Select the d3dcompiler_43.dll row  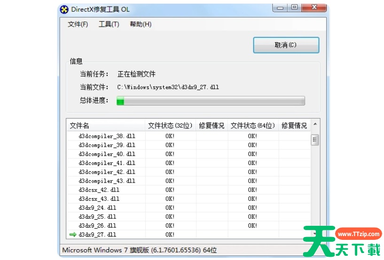[x=188, y=181]
